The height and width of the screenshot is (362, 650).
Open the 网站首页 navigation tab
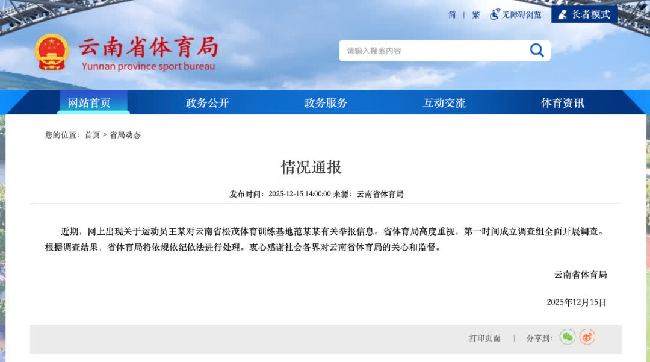point(89,103)
